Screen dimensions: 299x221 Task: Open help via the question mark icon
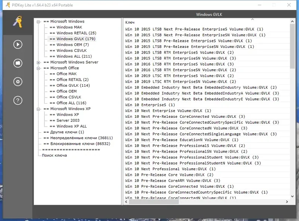(x=18, y=100)
